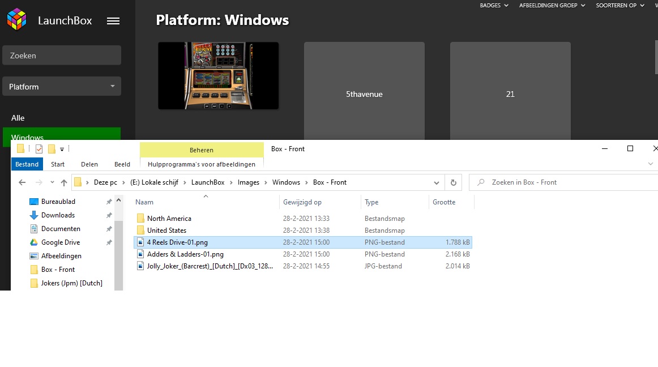
Task: Click Images in the address path
Action: [x=249, y=182]
